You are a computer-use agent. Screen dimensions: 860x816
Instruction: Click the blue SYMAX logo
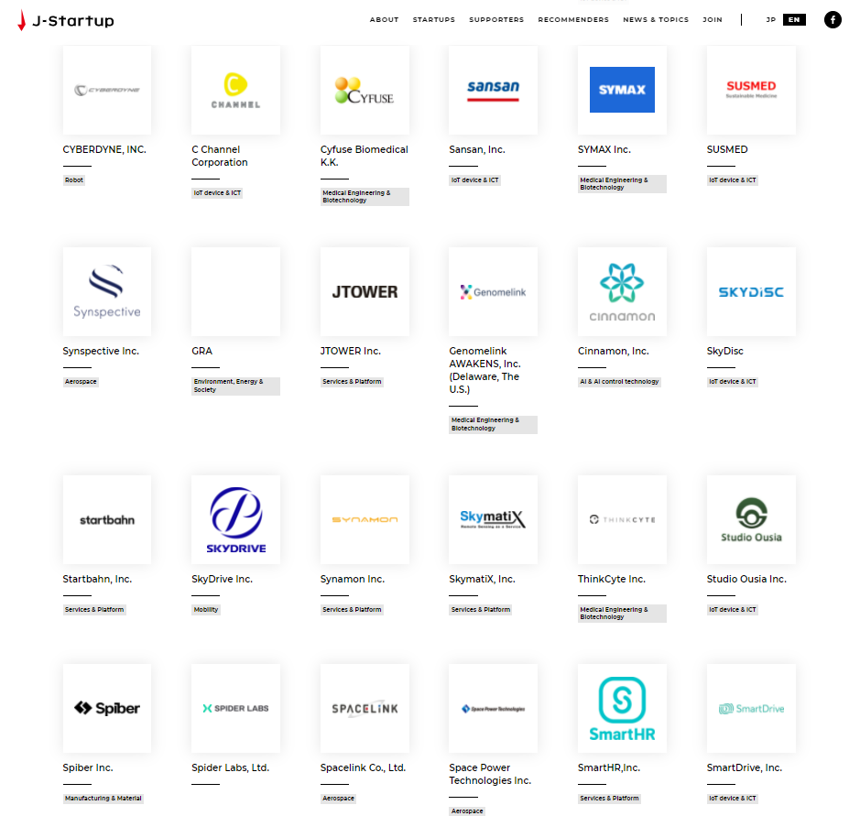tap(622, 90)
